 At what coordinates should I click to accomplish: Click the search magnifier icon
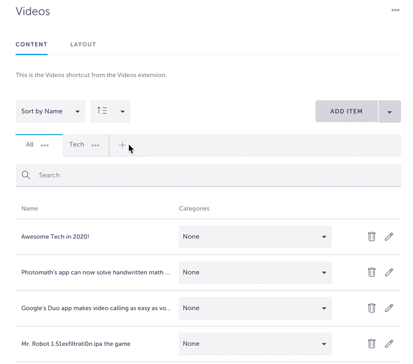click(x=26, y=175)
